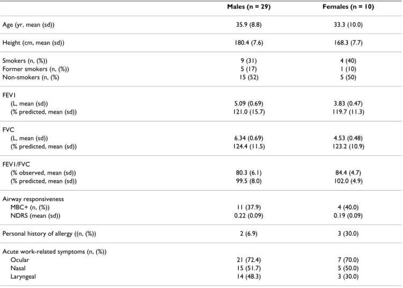The image size is (403, 288).
Task: Click the FEV1/FVC section heading
Action: coord(16,164)
